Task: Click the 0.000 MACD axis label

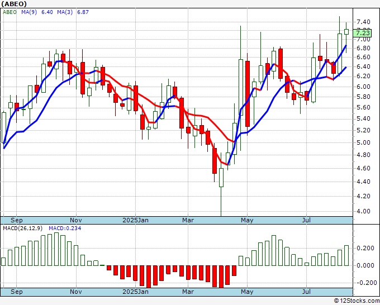Action: [365, 265]
